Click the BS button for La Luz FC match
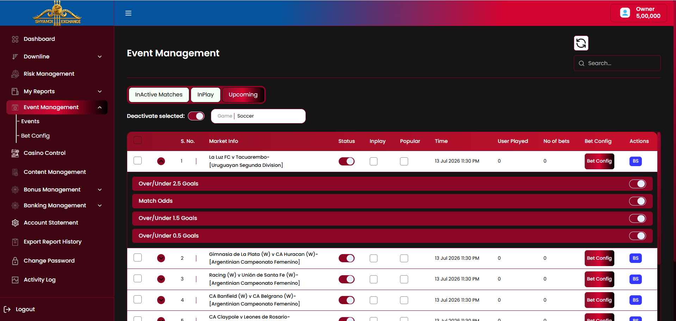Viewport: 676px width, 321px height. (x=635, y=161)
